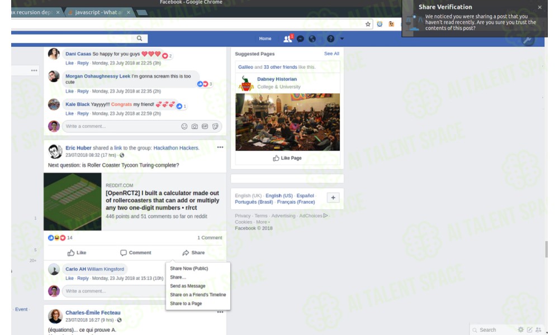The image size is (559, 335).
Task: Create new group via chat people icon
Action: [538, 330]
